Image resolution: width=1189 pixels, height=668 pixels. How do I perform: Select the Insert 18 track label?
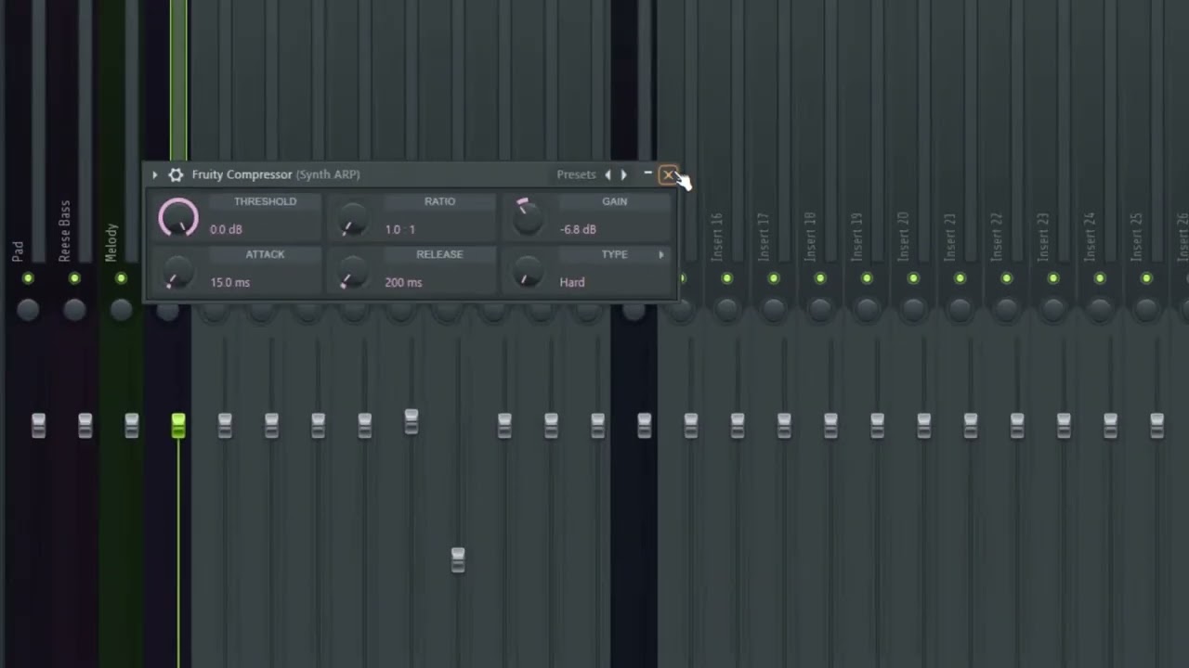(810, 237)
